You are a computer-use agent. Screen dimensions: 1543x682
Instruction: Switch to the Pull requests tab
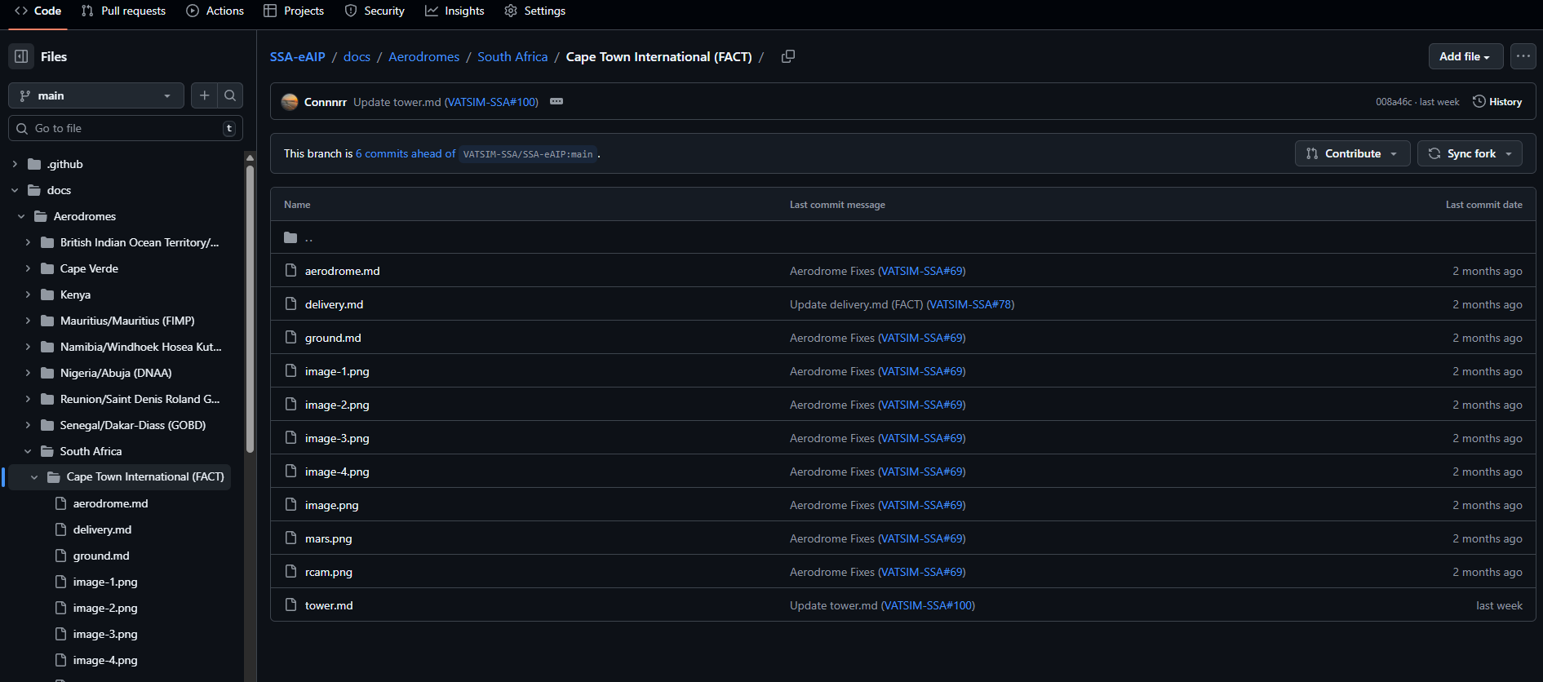[123, 11]
